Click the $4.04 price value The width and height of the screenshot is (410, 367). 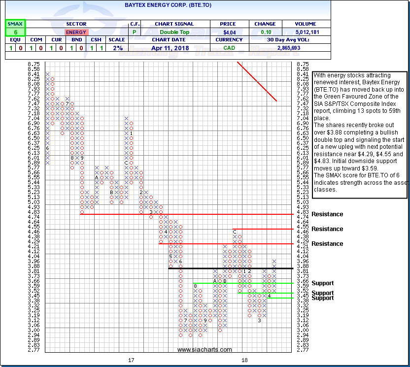coord(231,32)
